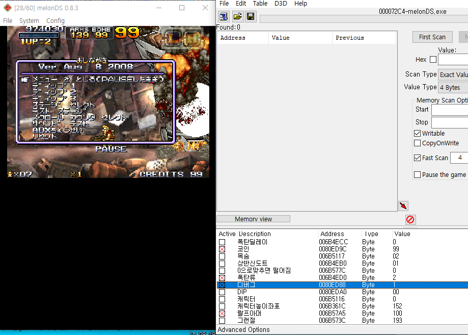The height and width of the screenshot is (335, 468).
Task: Toggle the CopyOnWrite checkbox
Action: [417, 143]
